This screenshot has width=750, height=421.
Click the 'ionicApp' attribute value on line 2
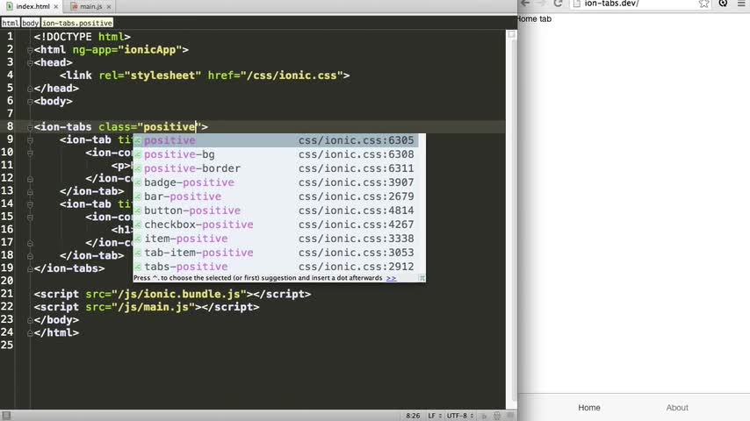(x=150, y=50)
